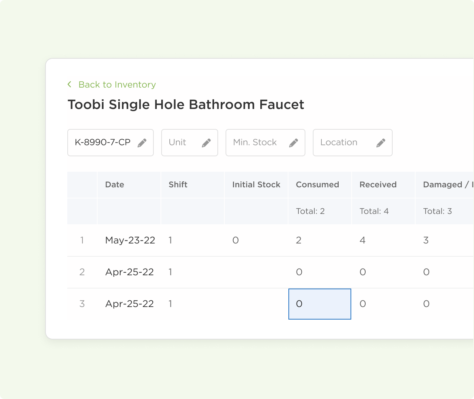This screenshot has height=399, width=474.
Task: Click the Received column header
Action: (378, 185)
